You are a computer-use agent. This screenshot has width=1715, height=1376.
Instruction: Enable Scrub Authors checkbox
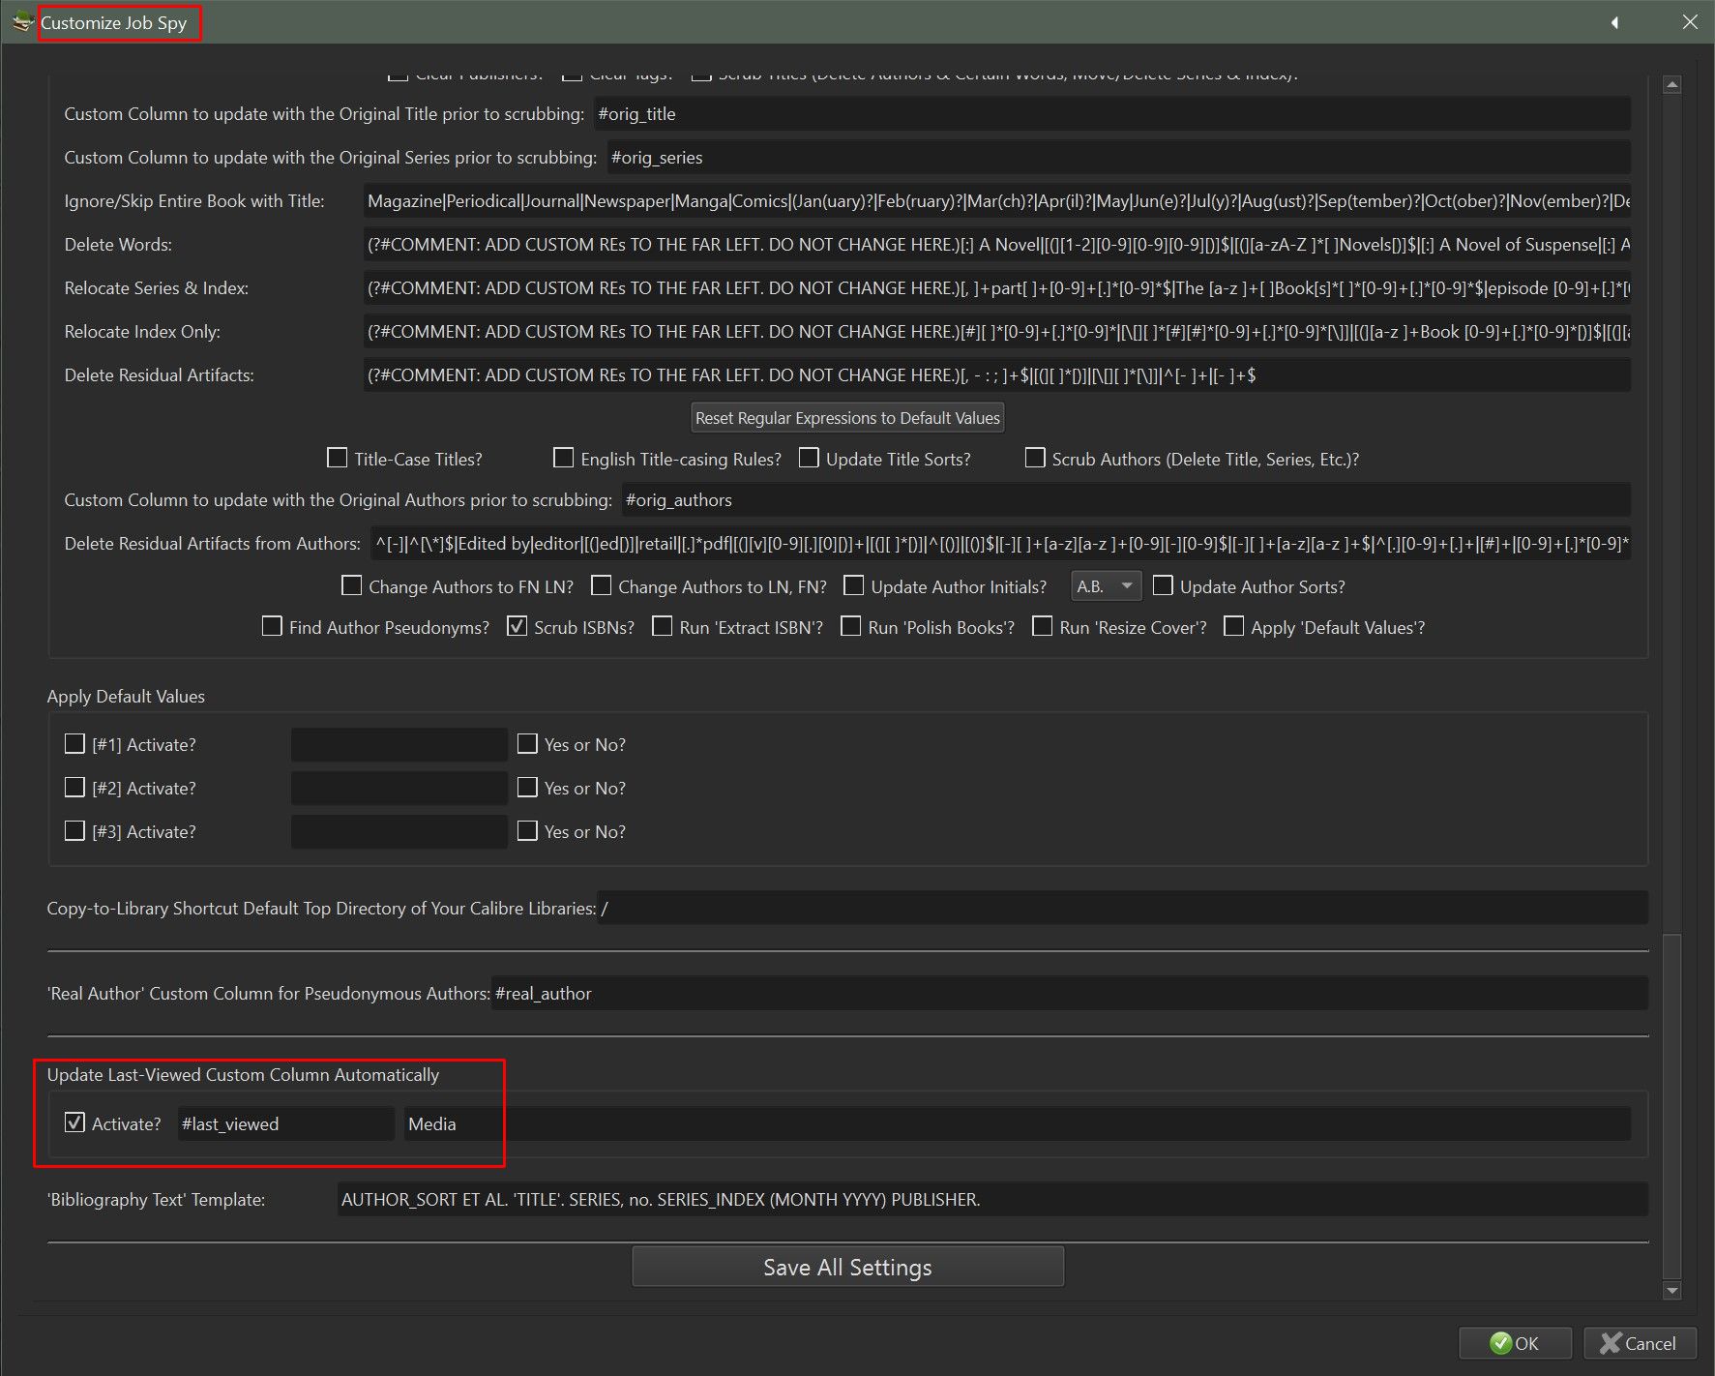pos(1035,459)
